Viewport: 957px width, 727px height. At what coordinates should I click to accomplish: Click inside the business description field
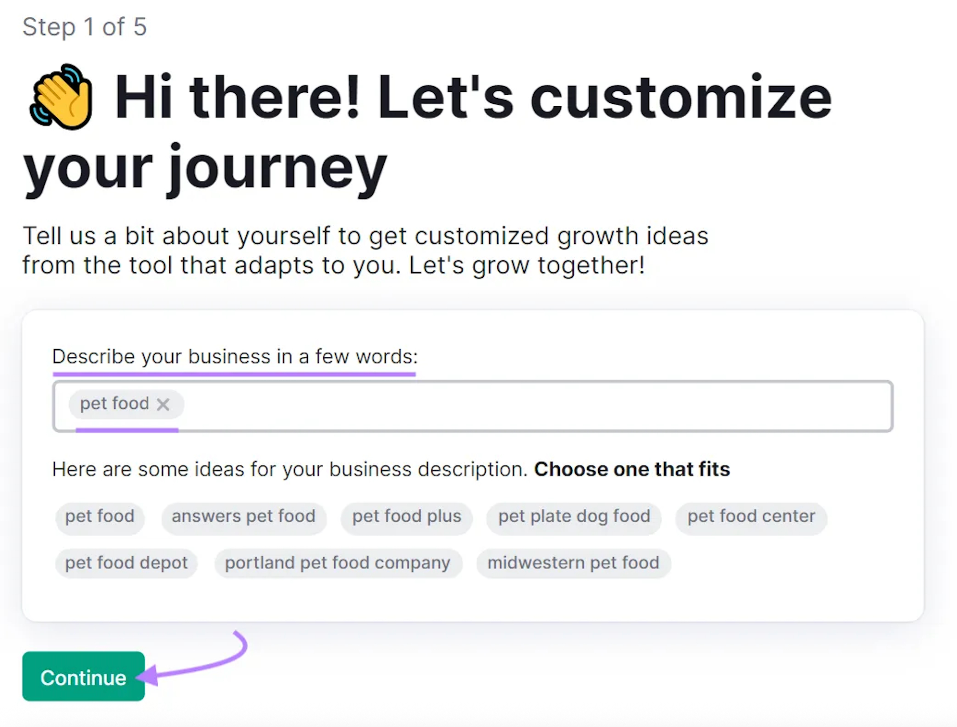tap(529, 405)
